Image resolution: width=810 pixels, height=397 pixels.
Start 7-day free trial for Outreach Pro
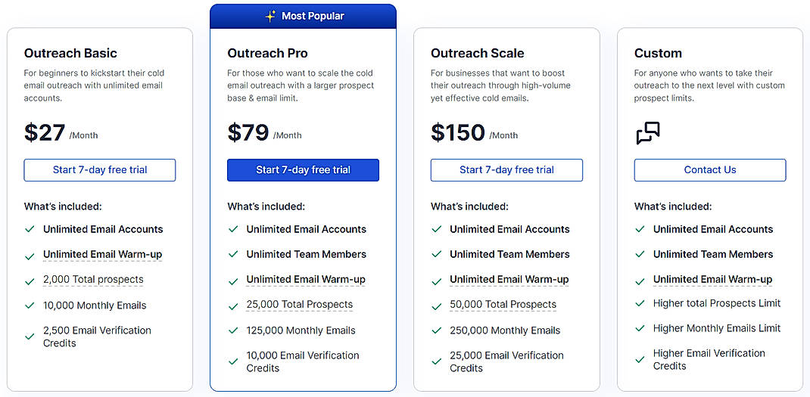[x=303, y=170]
